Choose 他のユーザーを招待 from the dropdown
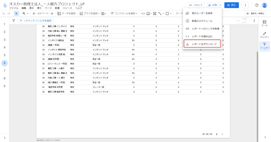Screen dimensions: 271x142 pyautogui.click(x=202, y=13)
